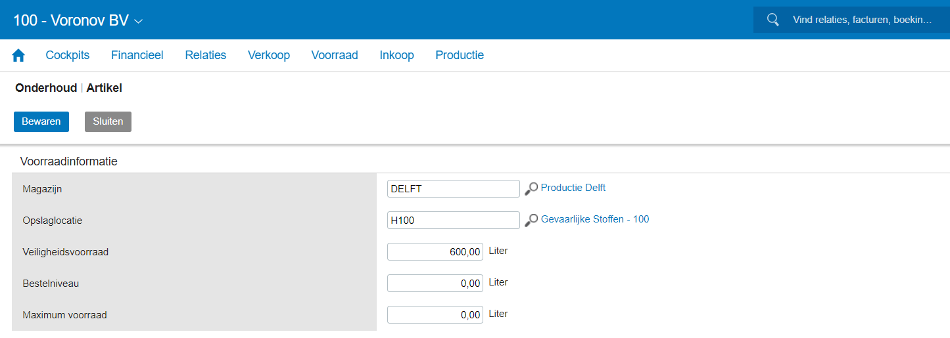Open the Opslaglocatie lookup magnifier icon

point(531,221)
